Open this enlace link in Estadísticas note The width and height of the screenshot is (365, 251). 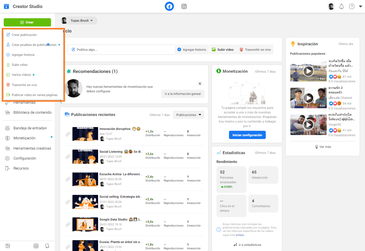tap(240, 235)
